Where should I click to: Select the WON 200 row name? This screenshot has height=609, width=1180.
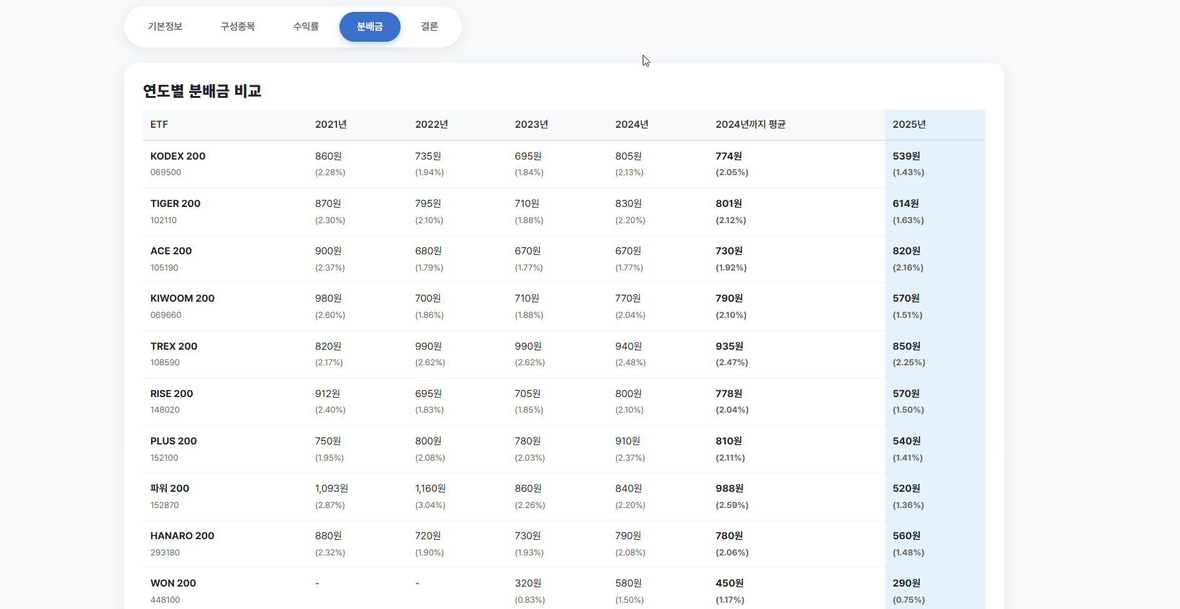pyautogui.click(x=173, y=583)
